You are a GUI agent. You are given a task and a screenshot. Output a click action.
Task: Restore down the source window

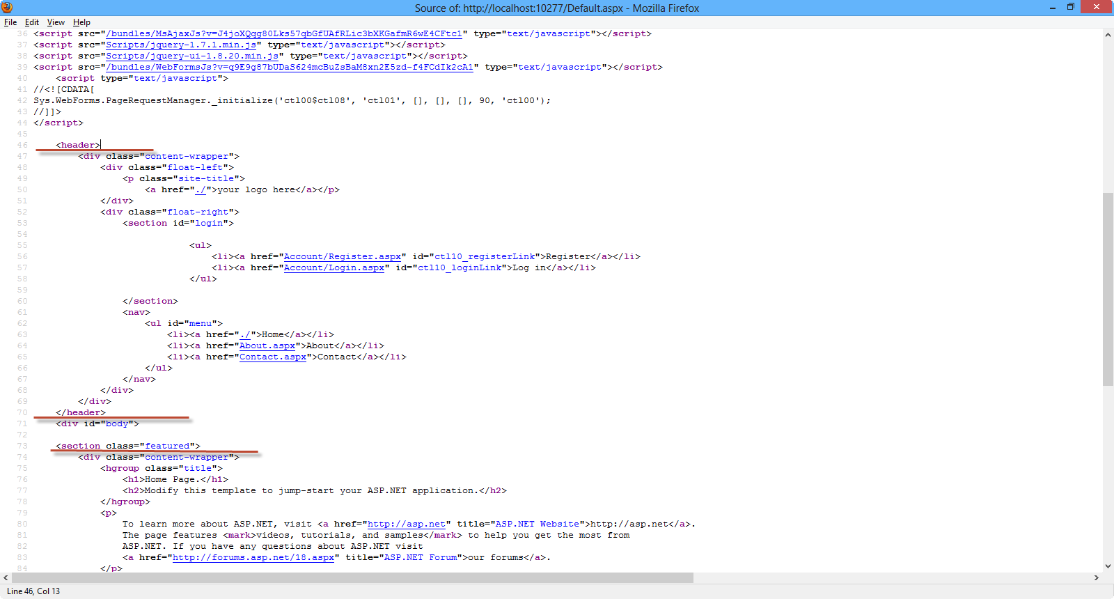(x=1071, y=7)
